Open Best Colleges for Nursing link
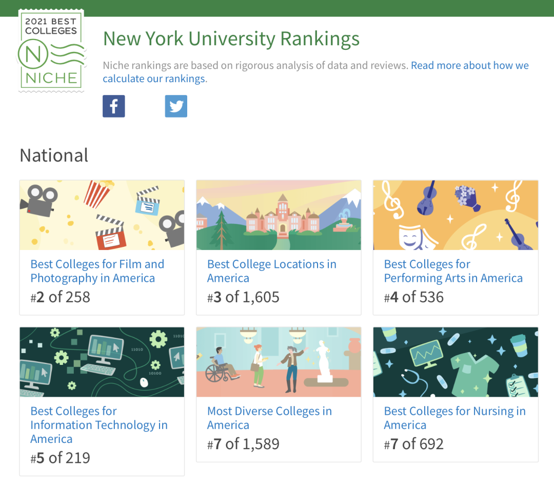Image resolution: width=554 pixels, height=484 pixels. [454, 418]
